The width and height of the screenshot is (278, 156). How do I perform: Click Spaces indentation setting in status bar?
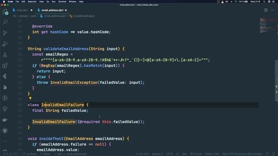[157, 154]
